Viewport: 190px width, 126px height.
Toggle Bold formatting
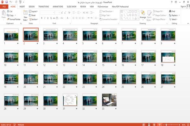[42, 18]
